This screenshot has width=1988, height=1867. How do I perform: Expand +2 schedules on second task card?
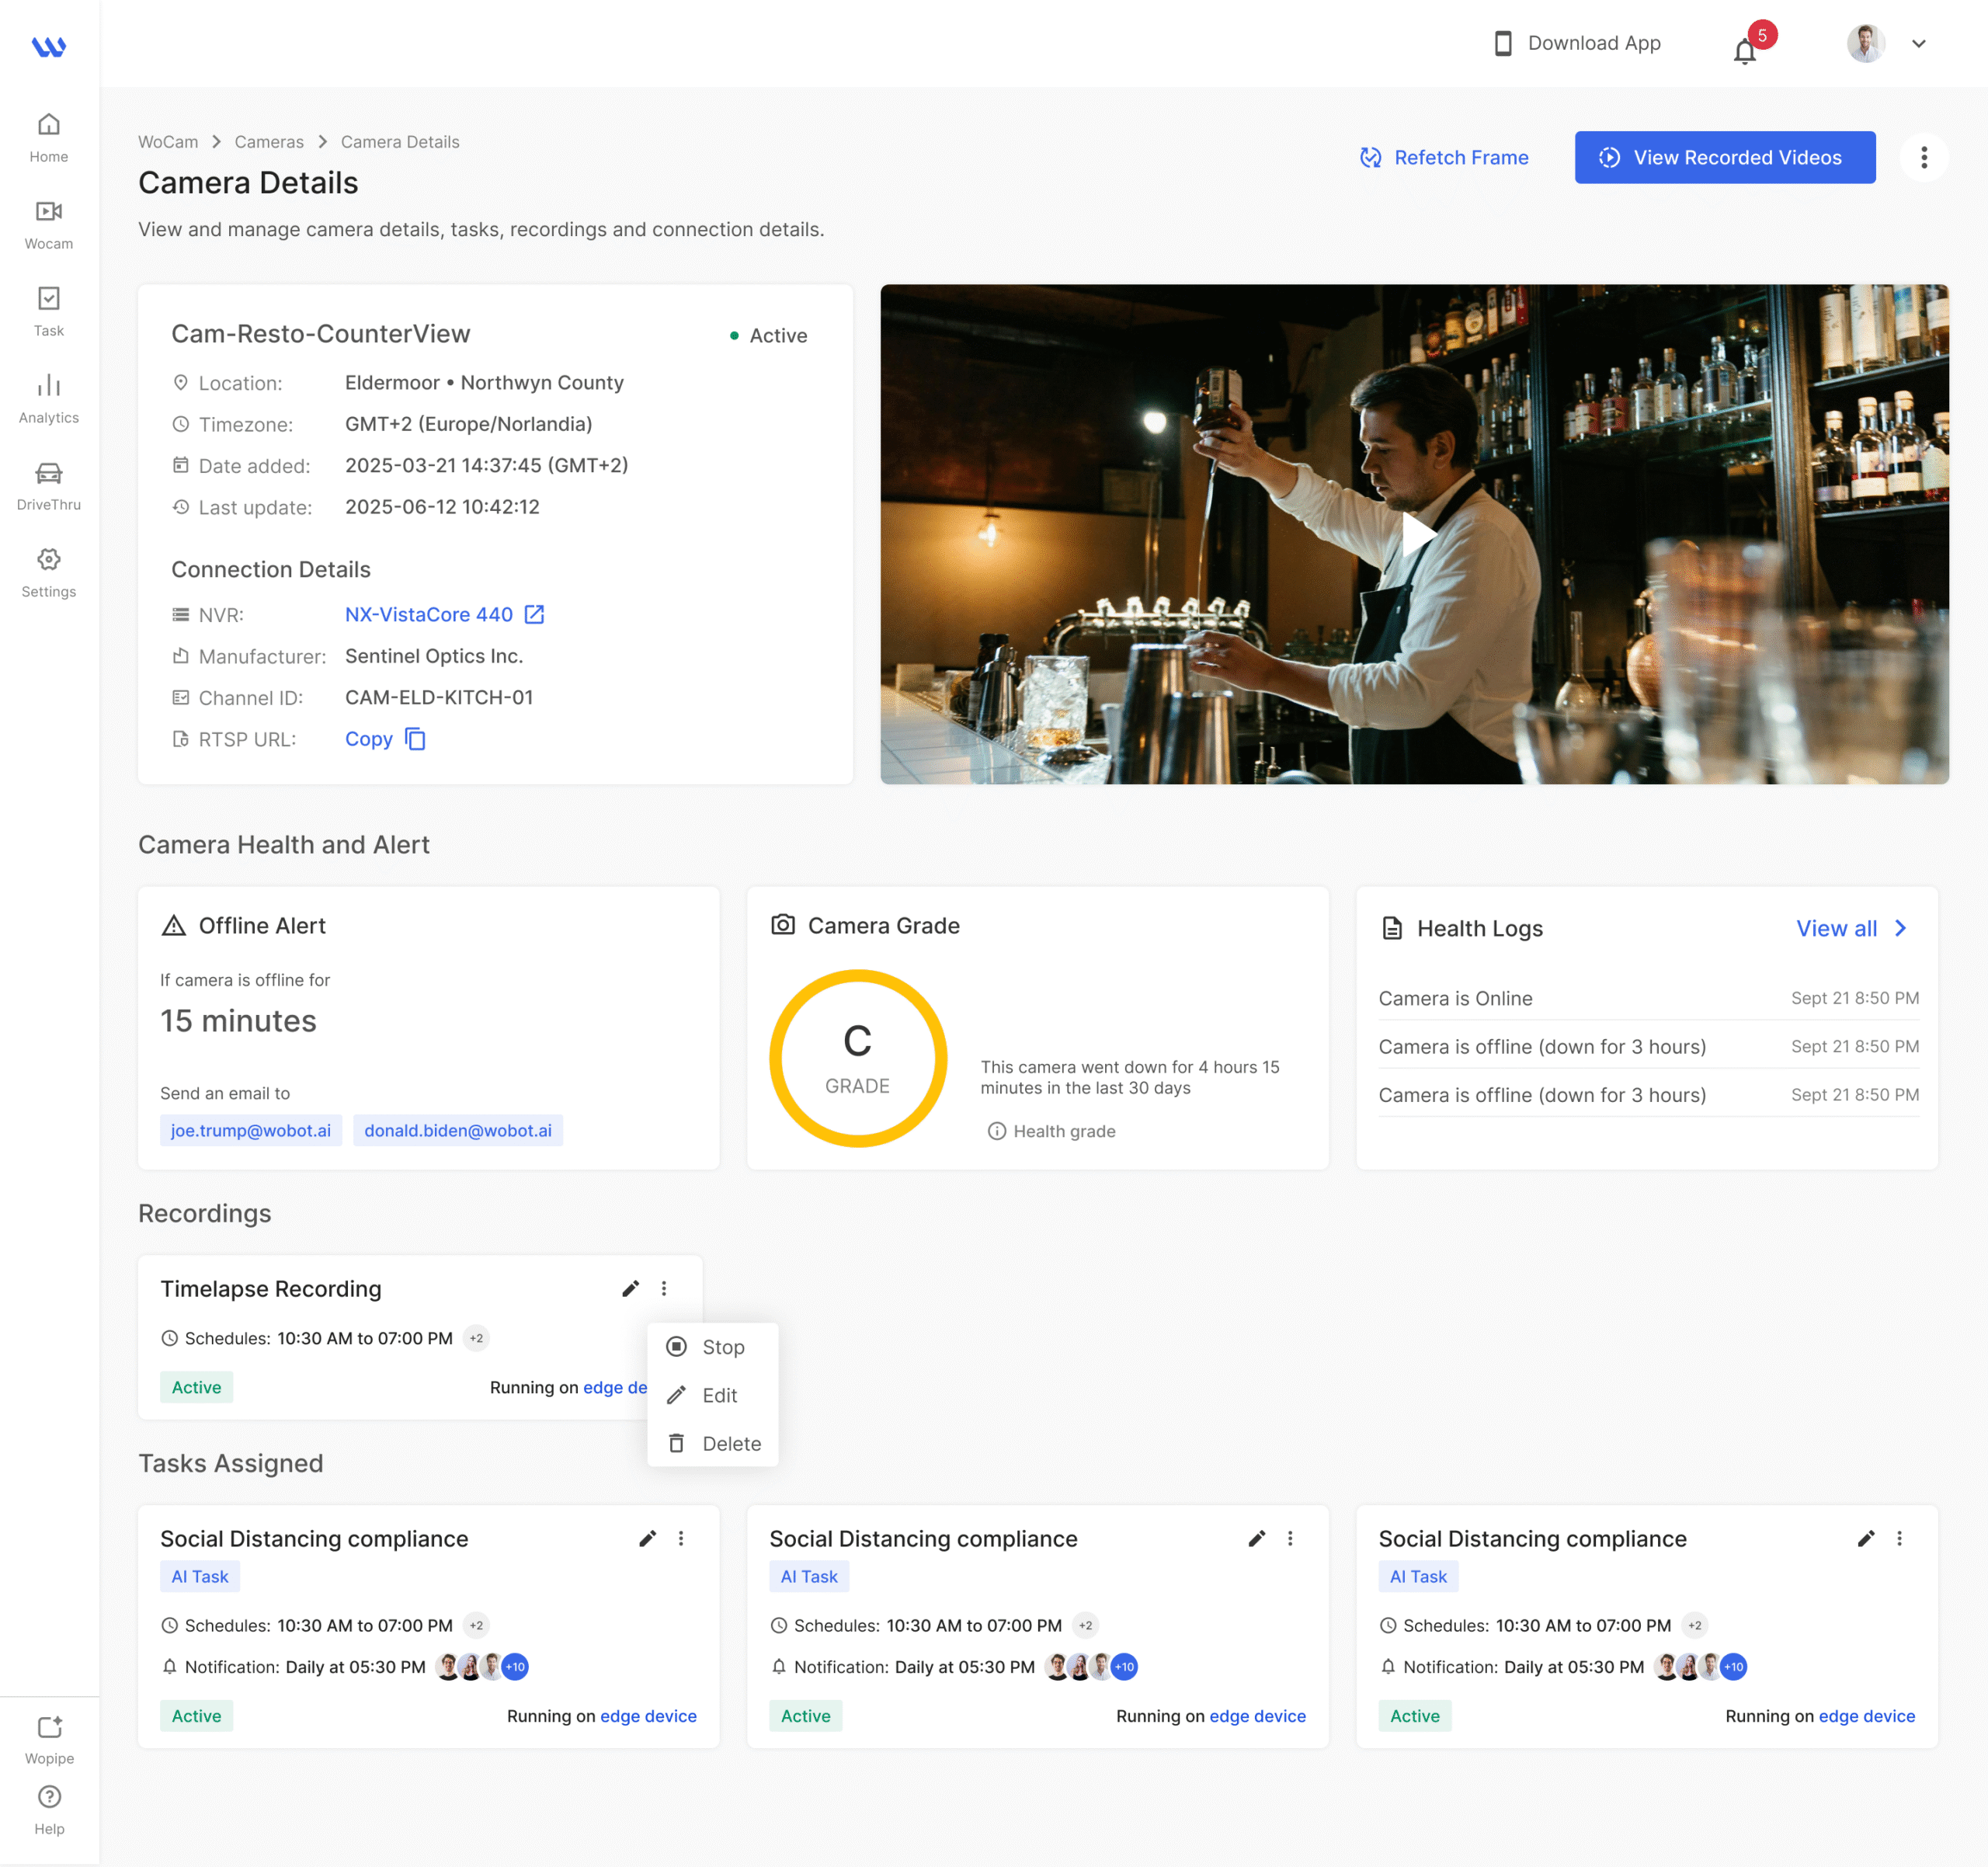pyautogui.click(x=1085, y=1625)
